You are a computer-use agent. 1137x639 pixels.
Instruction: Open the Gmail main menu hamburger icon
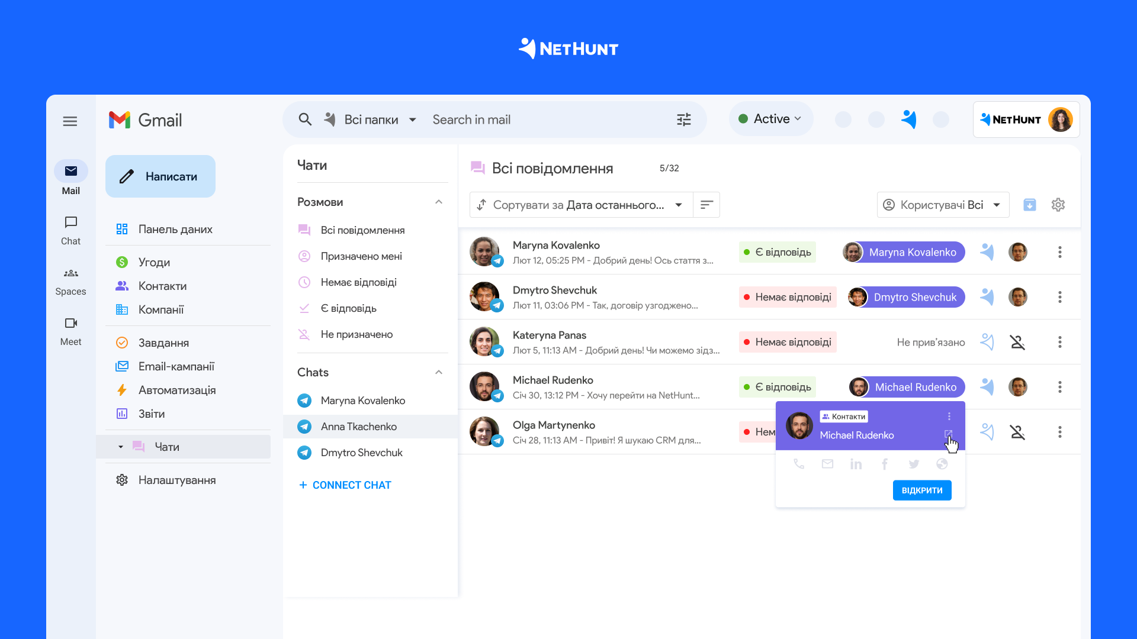pyautogui.click(x=70, y=121)
